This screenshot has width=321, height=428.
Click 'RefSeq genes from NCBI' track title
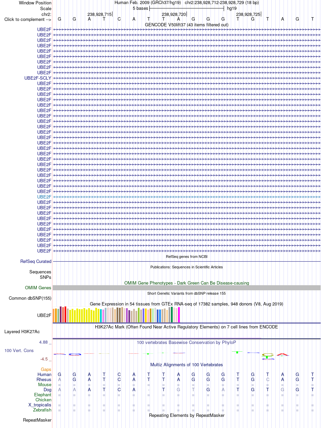click(187, 257)
